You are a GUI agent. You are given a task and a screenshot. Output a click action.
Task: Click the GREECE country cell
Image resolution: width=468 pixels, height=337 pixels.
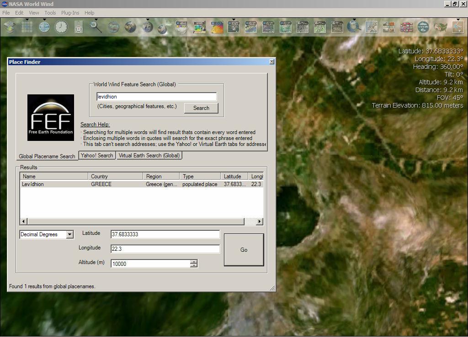101,184
